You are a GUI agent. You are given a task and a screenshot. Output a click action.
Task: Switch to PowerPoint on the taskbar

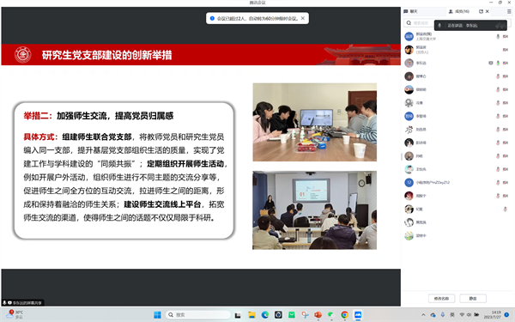click(318, 315)
